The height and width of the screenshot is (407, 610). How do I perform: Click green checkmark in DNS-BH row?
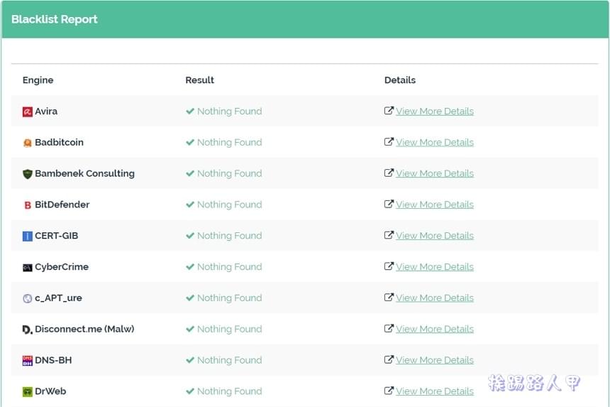pyautogui.click(x=190, y=360)
